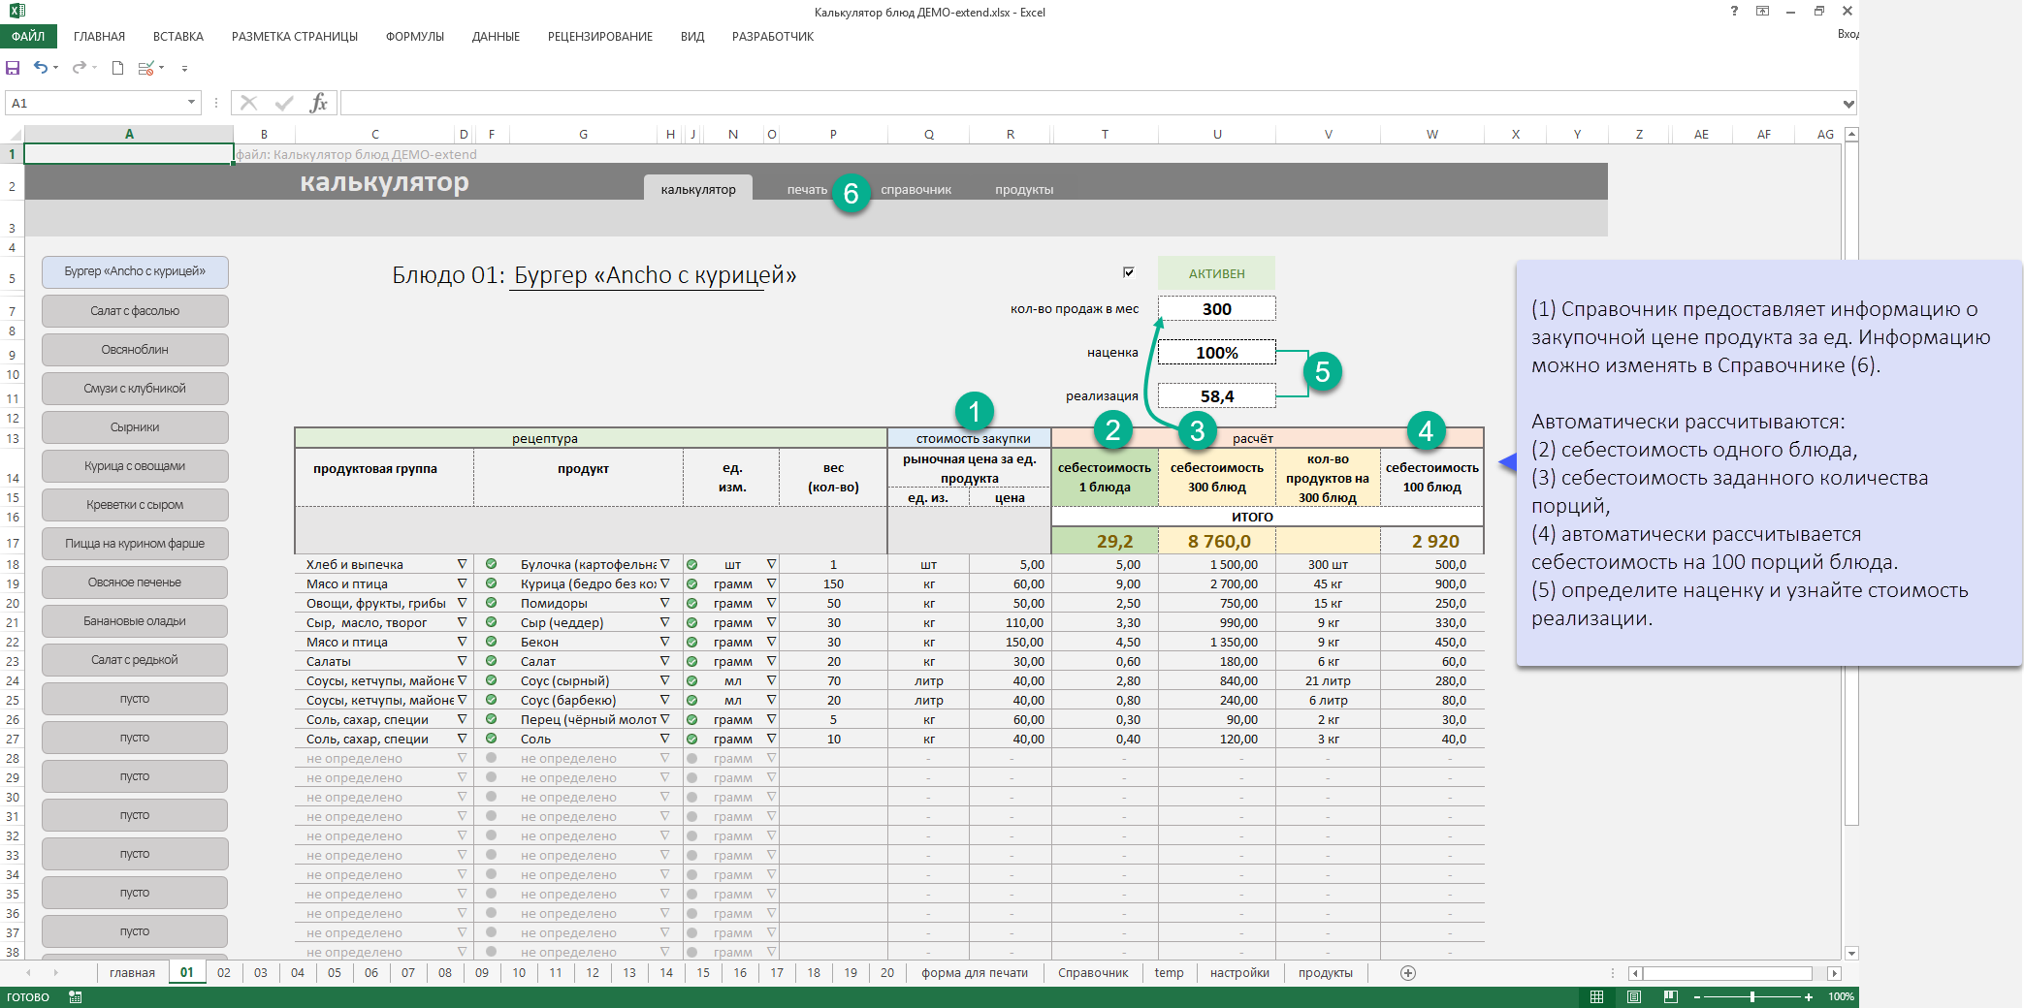This screenshot has height=1008, width=2024.
Task: Open the Справочник sheet tab
Action: pos(1093,972)
